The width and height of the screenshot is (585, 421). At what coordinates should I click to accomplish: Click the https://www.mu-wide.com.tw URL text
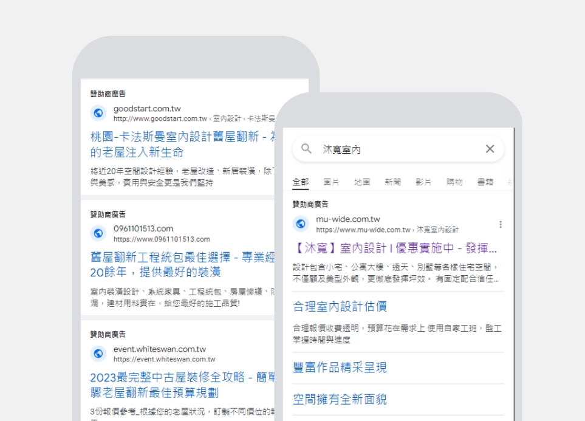(x=363, y=230)
